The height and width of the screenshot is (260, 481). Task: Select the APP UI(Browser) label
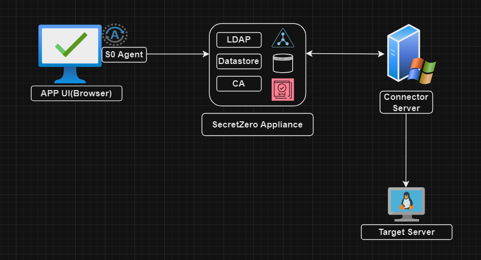[77, 93]
